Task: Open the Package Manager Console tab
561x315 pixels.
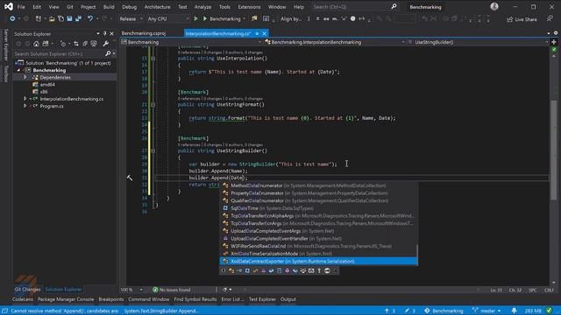Action: point(66,299)
